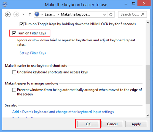This screenshot has width=153, height=132.
Task: Check Prevent windows from being automatically arranged
Action: [x=14, y=90]
